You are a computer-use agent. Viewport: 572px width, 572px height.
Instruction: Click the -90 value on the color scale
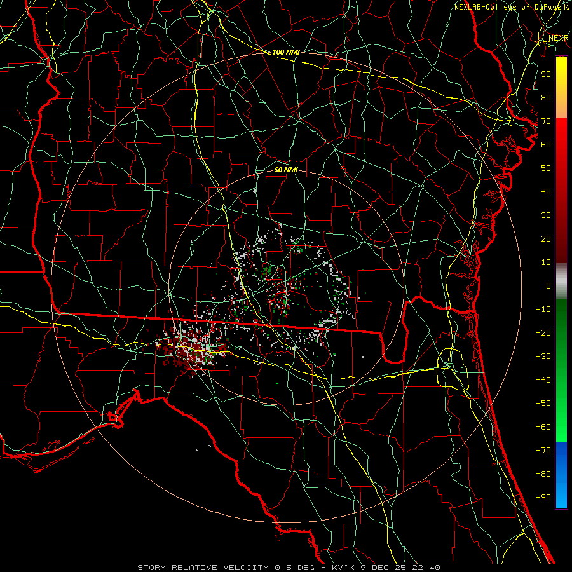point(543,498)
